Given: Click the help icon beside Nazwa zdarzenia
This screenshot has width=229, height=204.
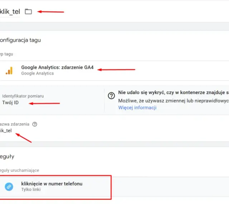Looking at the screenshot, I should coord(35,124).
